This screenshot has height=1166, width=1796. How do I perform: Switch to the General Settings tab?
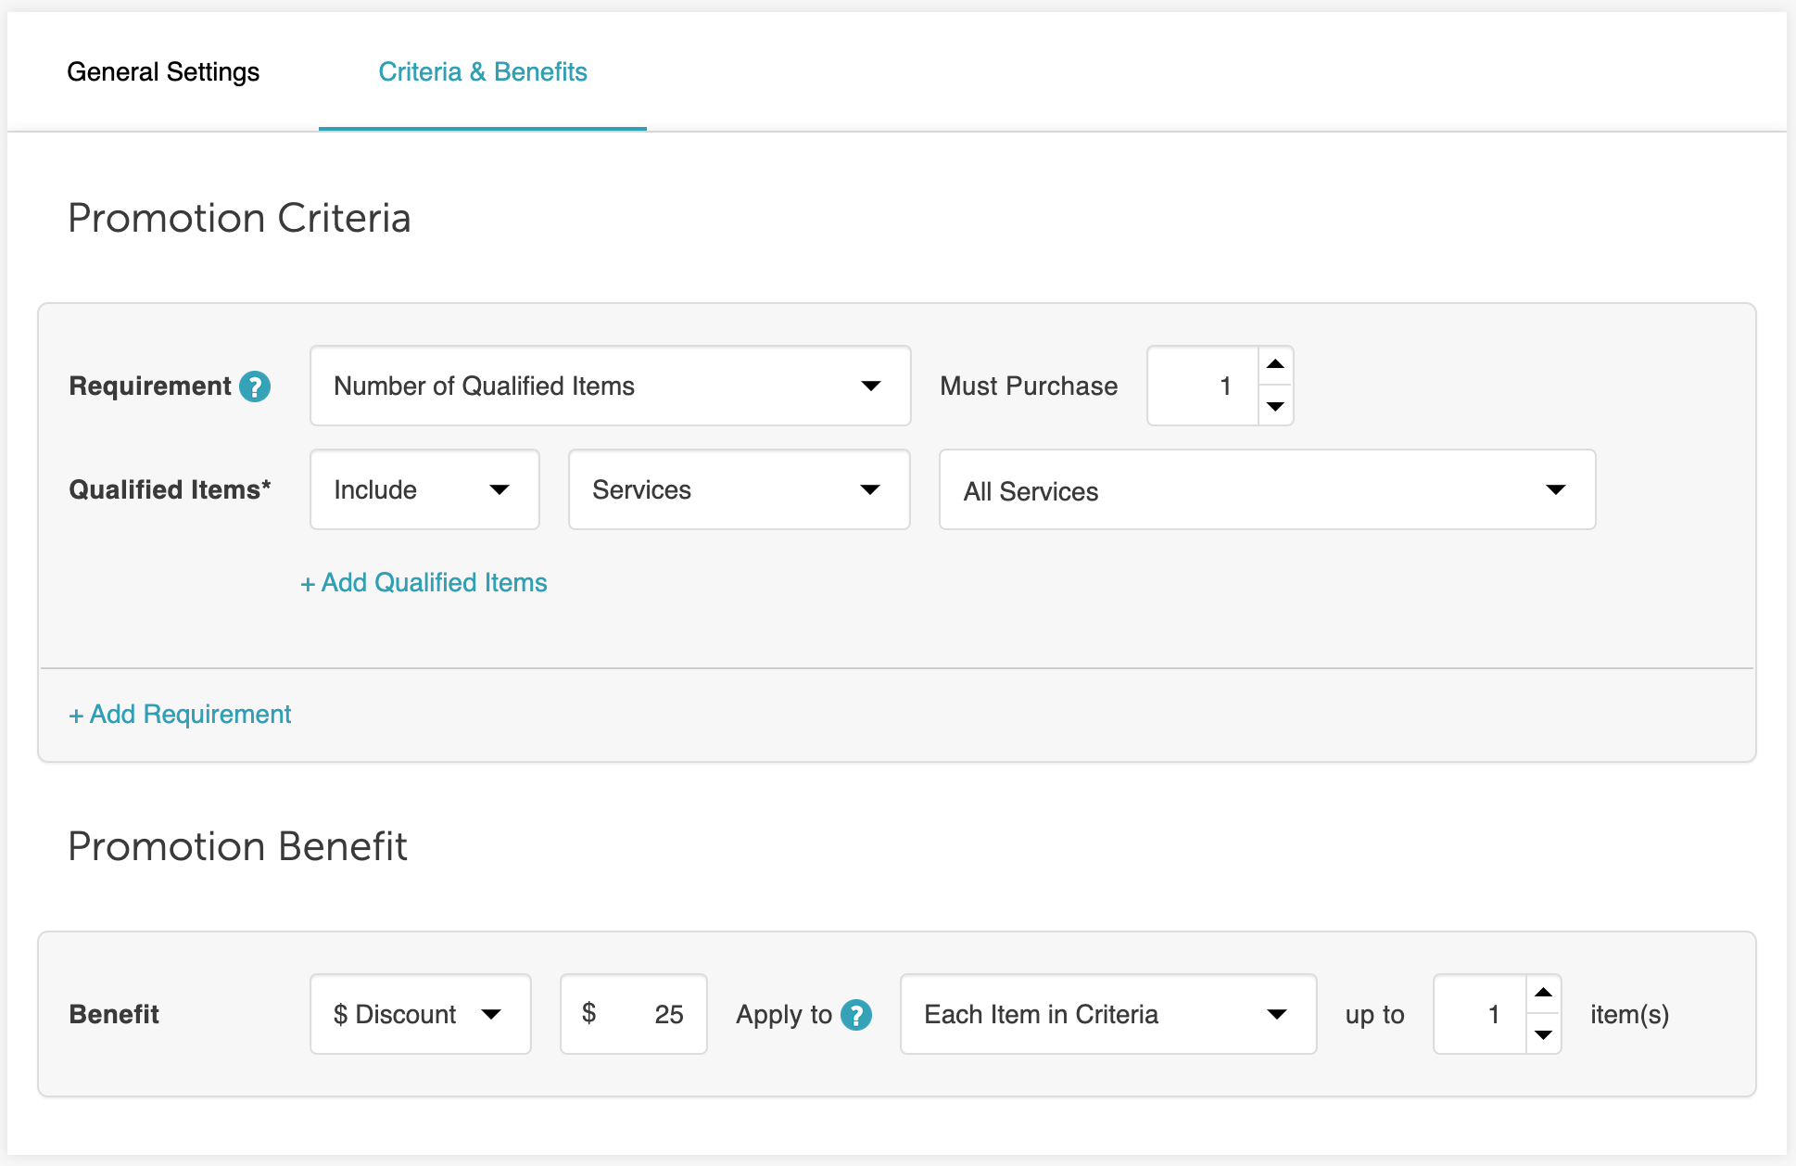coord(163,71)
